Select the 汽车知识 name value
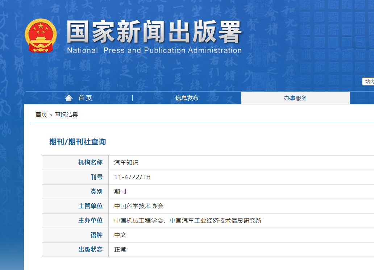Viewport: 374px width, 270px height. [x=126, y=162]
